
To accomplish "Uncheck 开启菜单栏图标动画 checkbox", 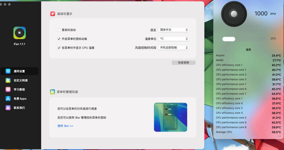I will pyautogui.click(x=59, y=39).
